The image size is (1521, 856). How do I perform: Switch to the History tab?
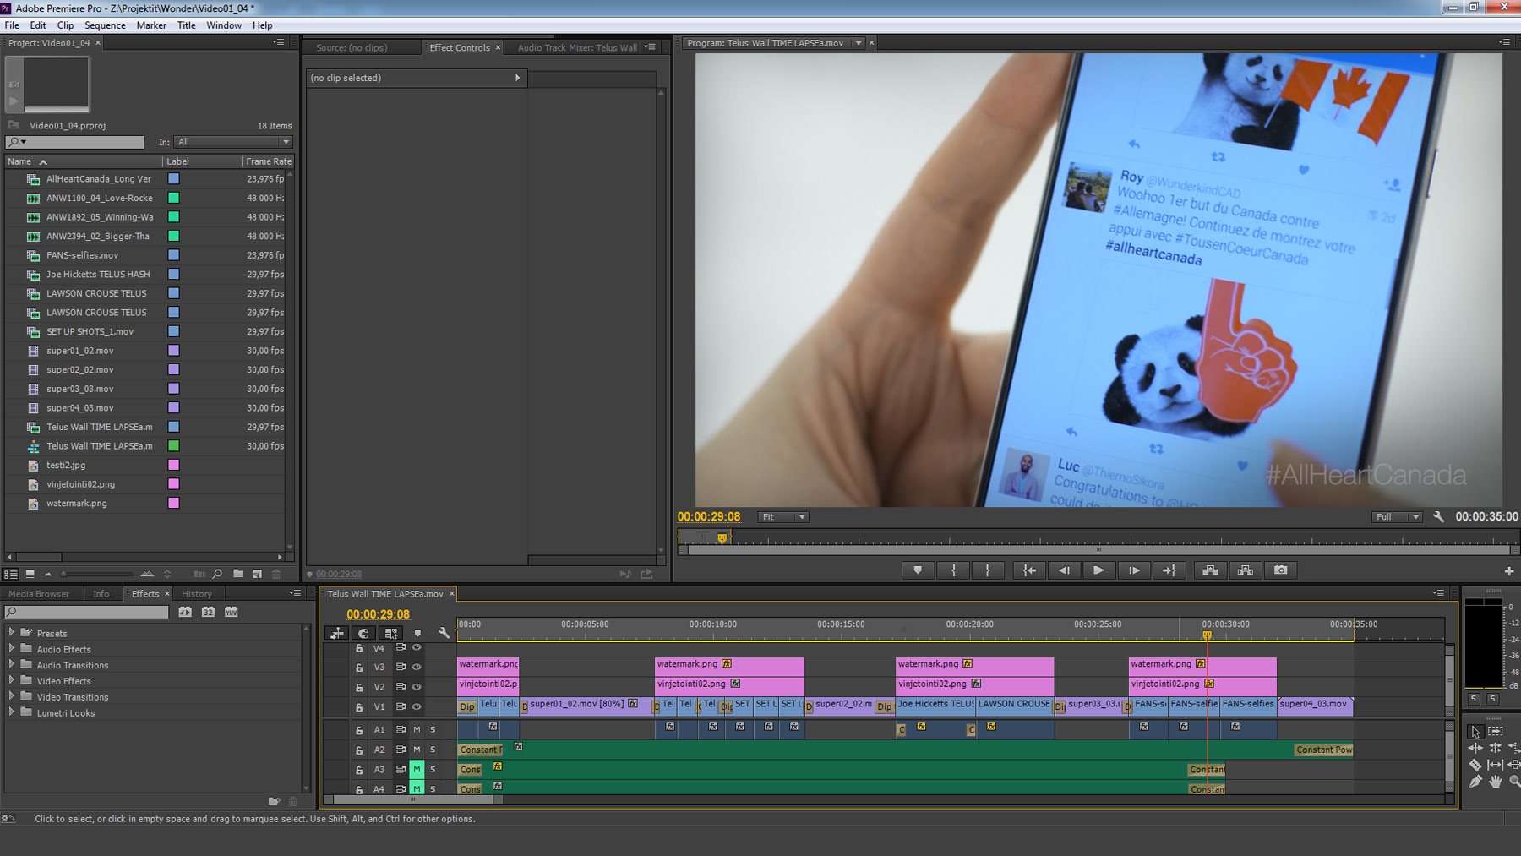[197, 594]
